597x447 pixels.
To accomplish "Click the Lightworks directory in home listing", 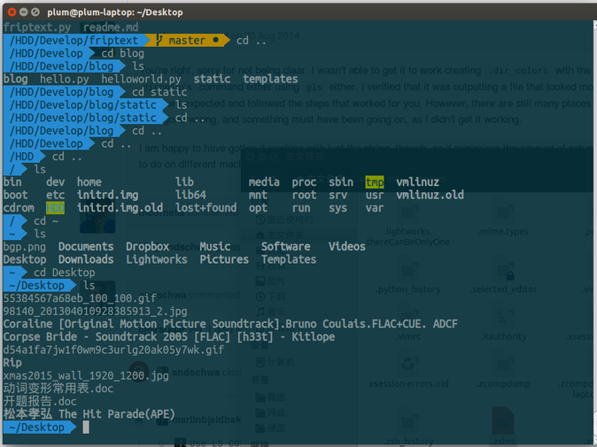I will (x=157, y=259).
